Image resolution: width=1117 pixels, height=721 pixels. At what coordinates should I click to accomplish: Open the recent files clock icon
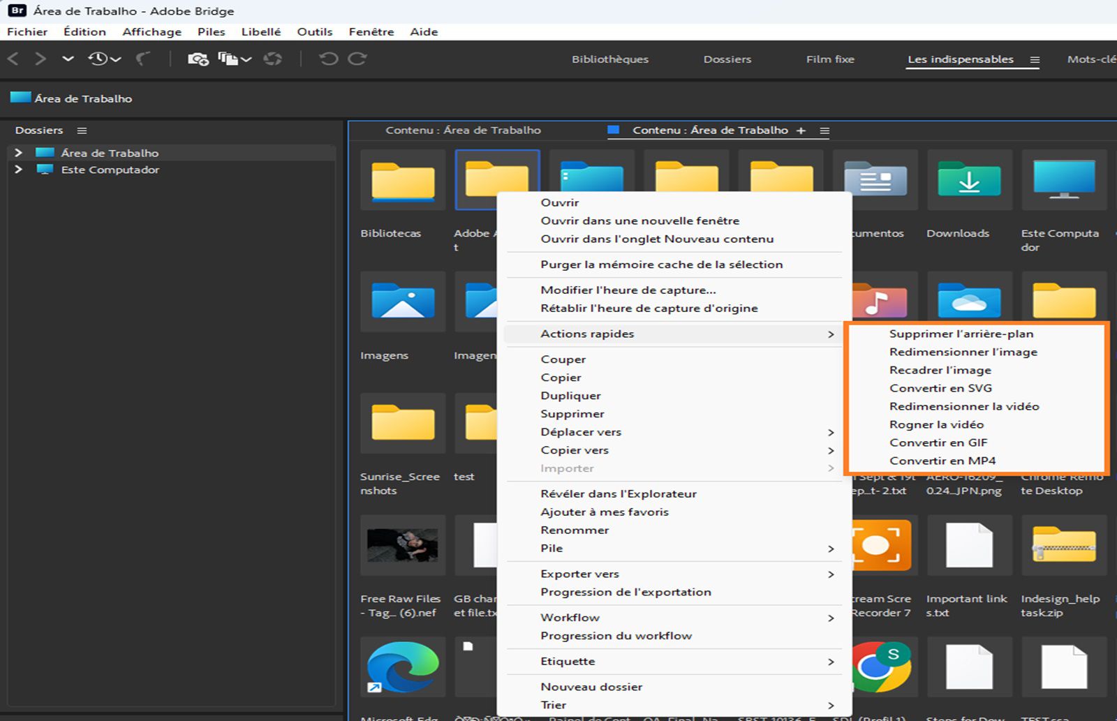(x=104, y=59)
